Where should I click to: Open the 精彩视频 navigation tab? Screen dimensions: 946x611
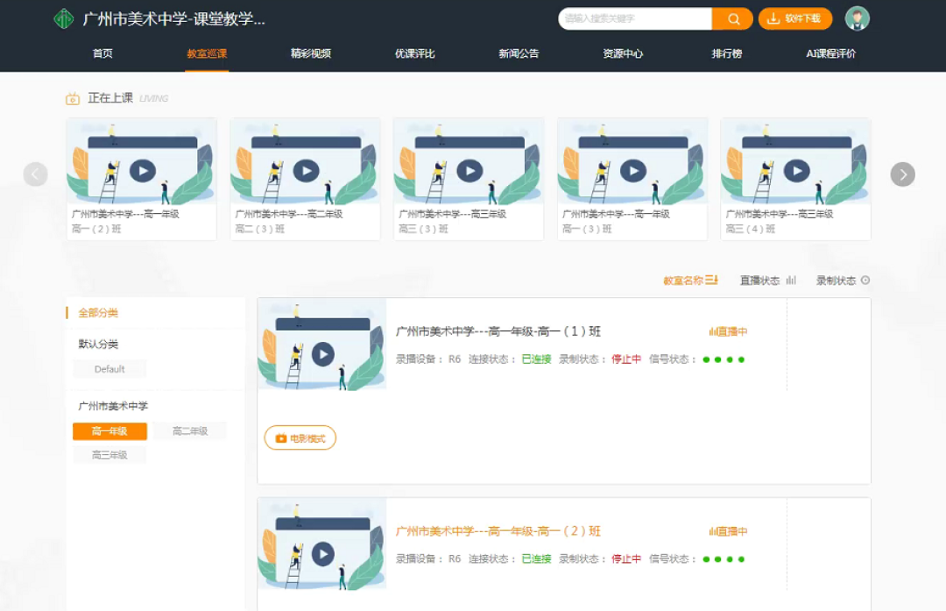tap(311, 53)
